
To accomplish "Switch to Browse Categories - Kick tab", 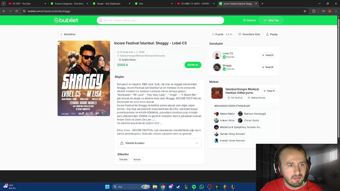I will (x=69, y=4).
